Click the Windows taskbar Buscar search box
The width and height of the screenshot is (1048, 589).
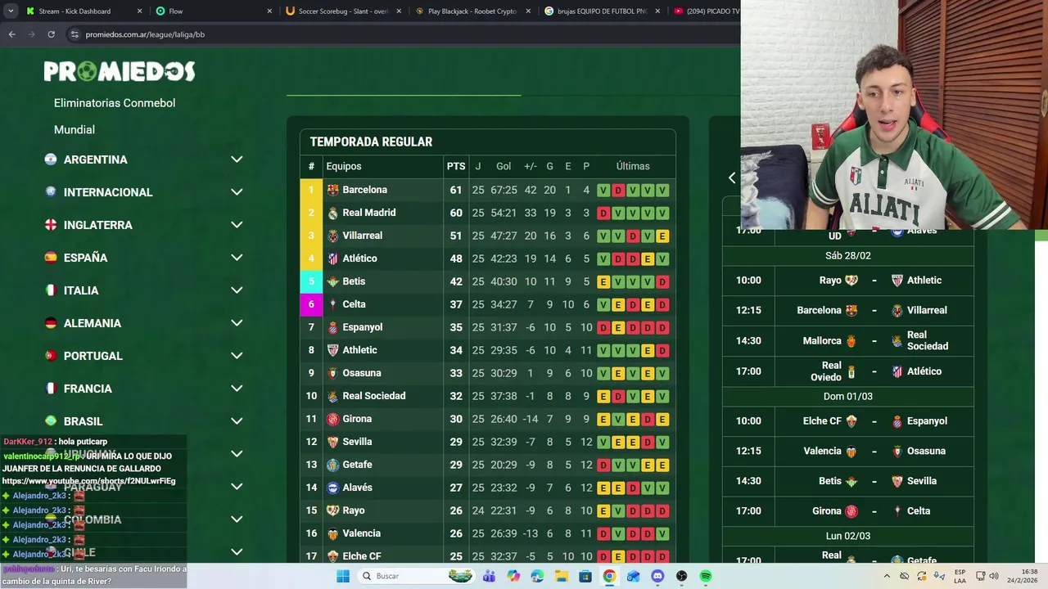[416, 576]
